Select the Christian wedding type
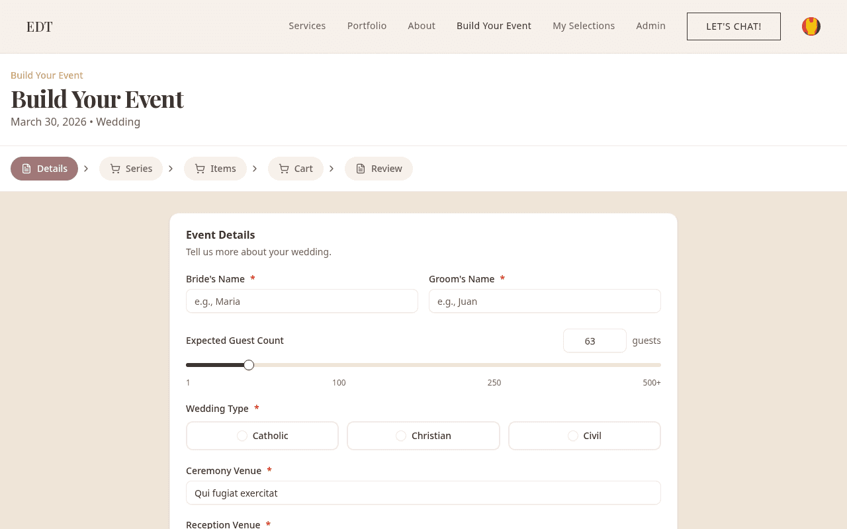This screenshot has height=529, width=847. 423,436
